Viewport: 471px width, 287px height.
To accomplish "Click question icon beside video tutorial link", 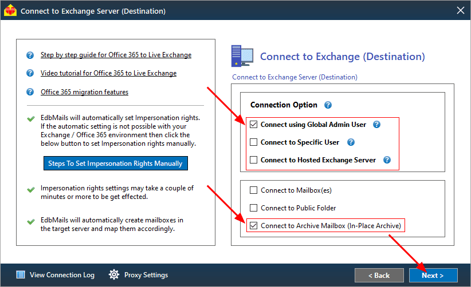I will point(30,73).
